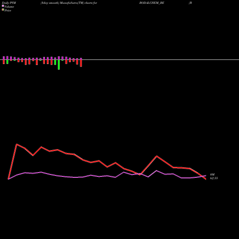Select the 'Volume' legend label

click(9, 7)
